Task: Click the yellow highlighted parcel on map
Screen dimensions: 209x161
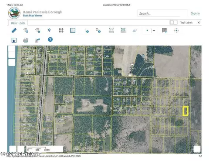Action: tap(185, 111)
